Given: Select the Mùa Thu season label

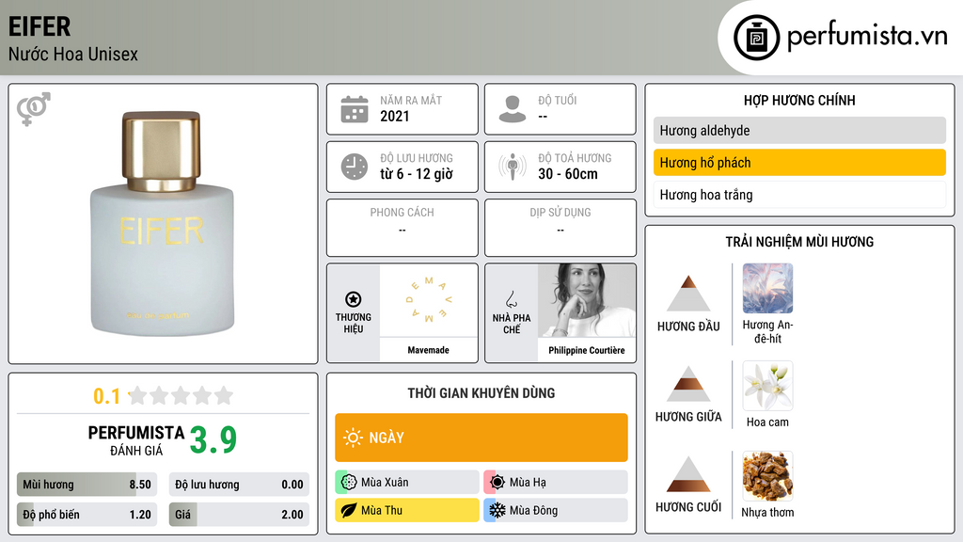Looking at the screenshot, I should [382, 510].
